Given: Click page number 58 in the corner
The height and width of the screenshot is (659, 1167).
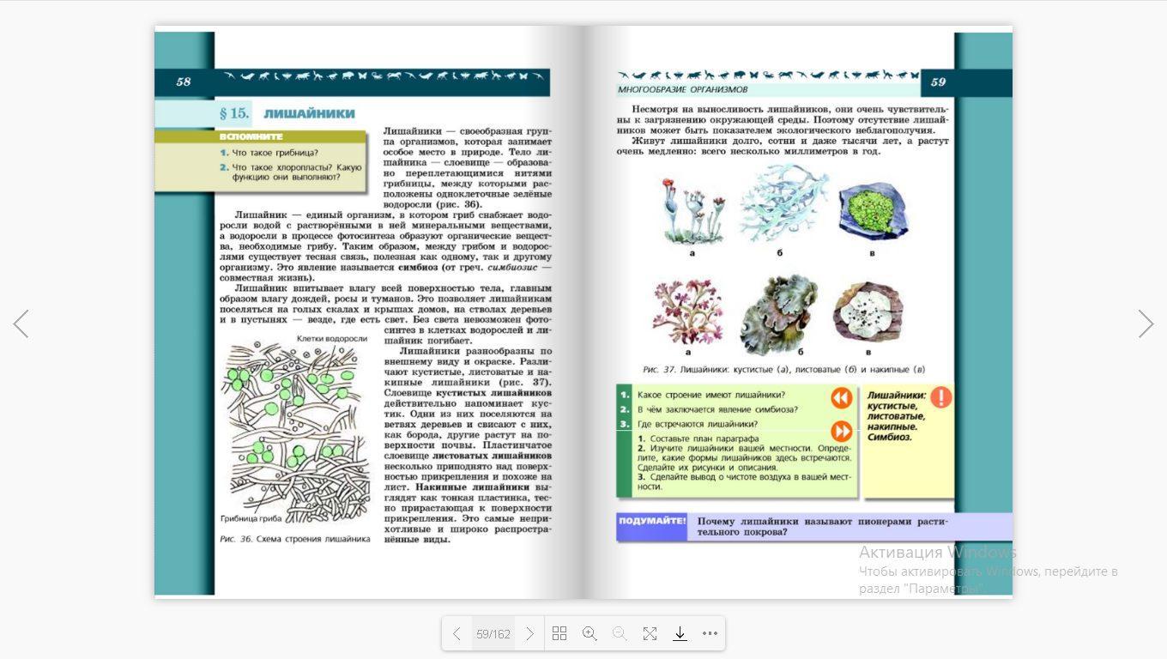Looking at the screenshot, I should click(184, 82).
